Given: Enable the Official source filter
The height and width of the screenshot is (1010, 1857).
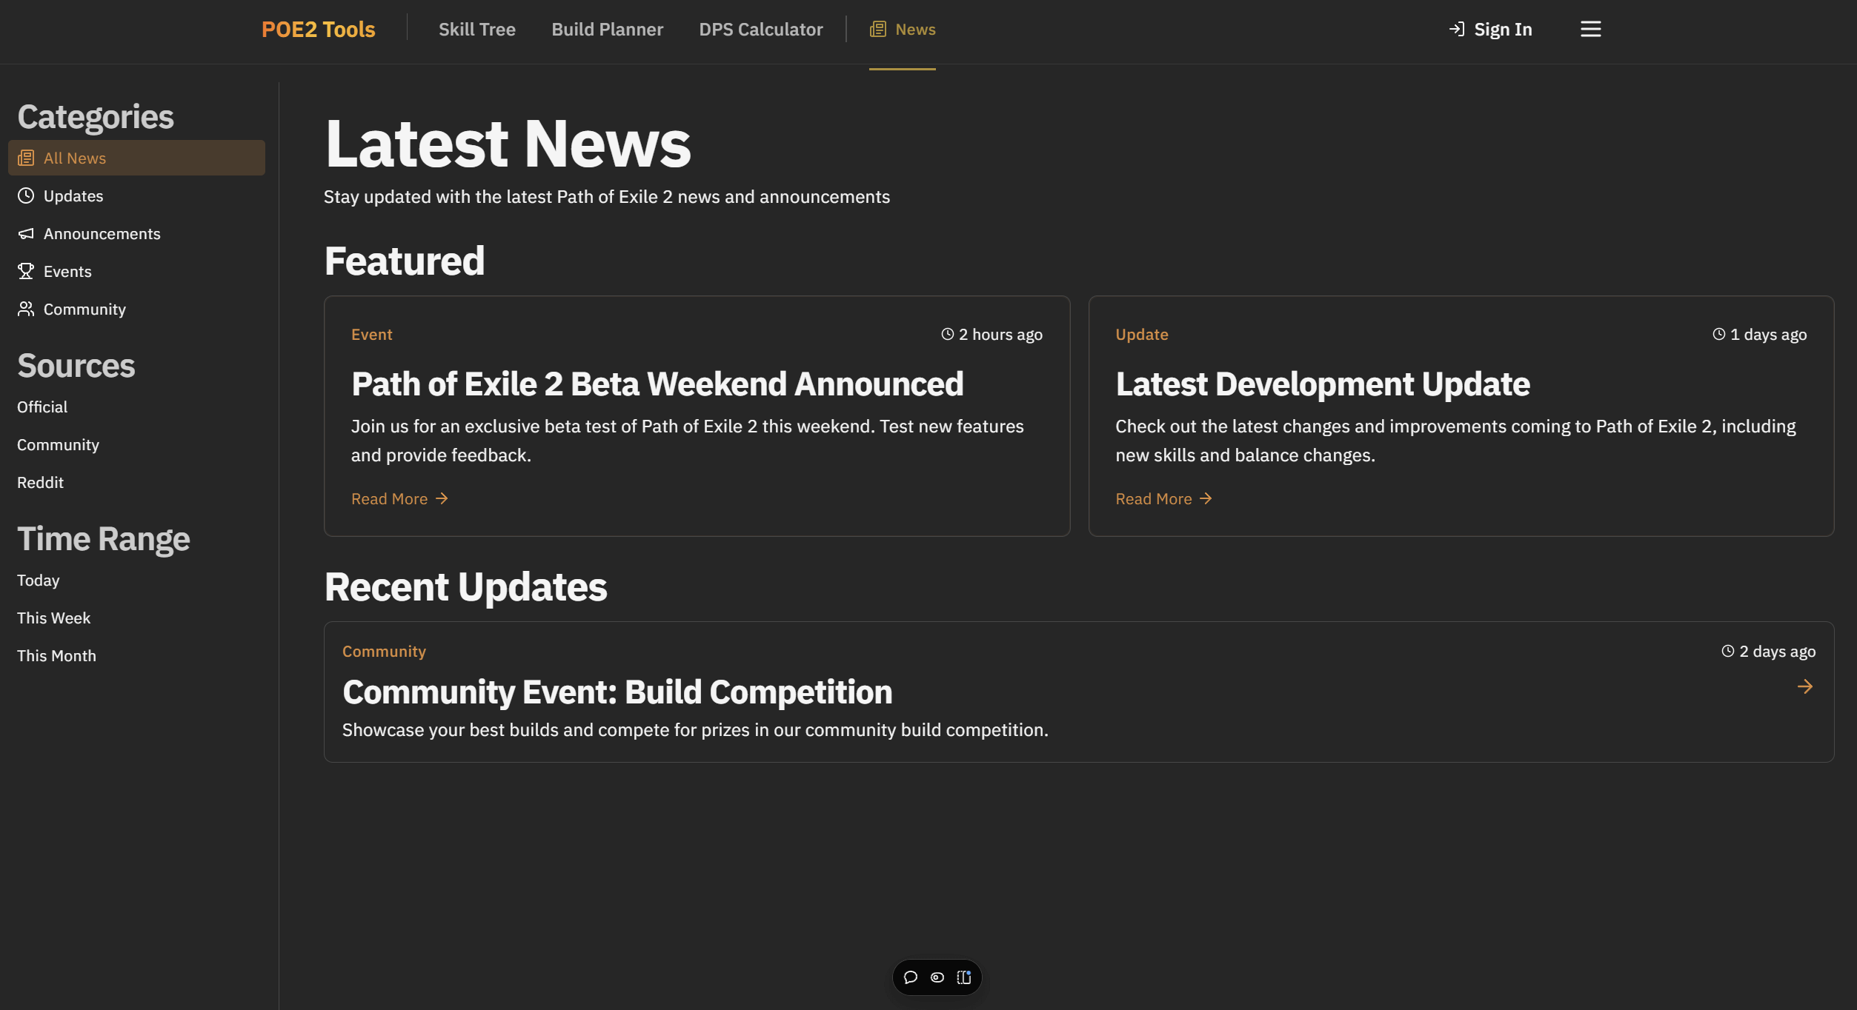Looking at the screenshot, I should (x=41, y=407).
